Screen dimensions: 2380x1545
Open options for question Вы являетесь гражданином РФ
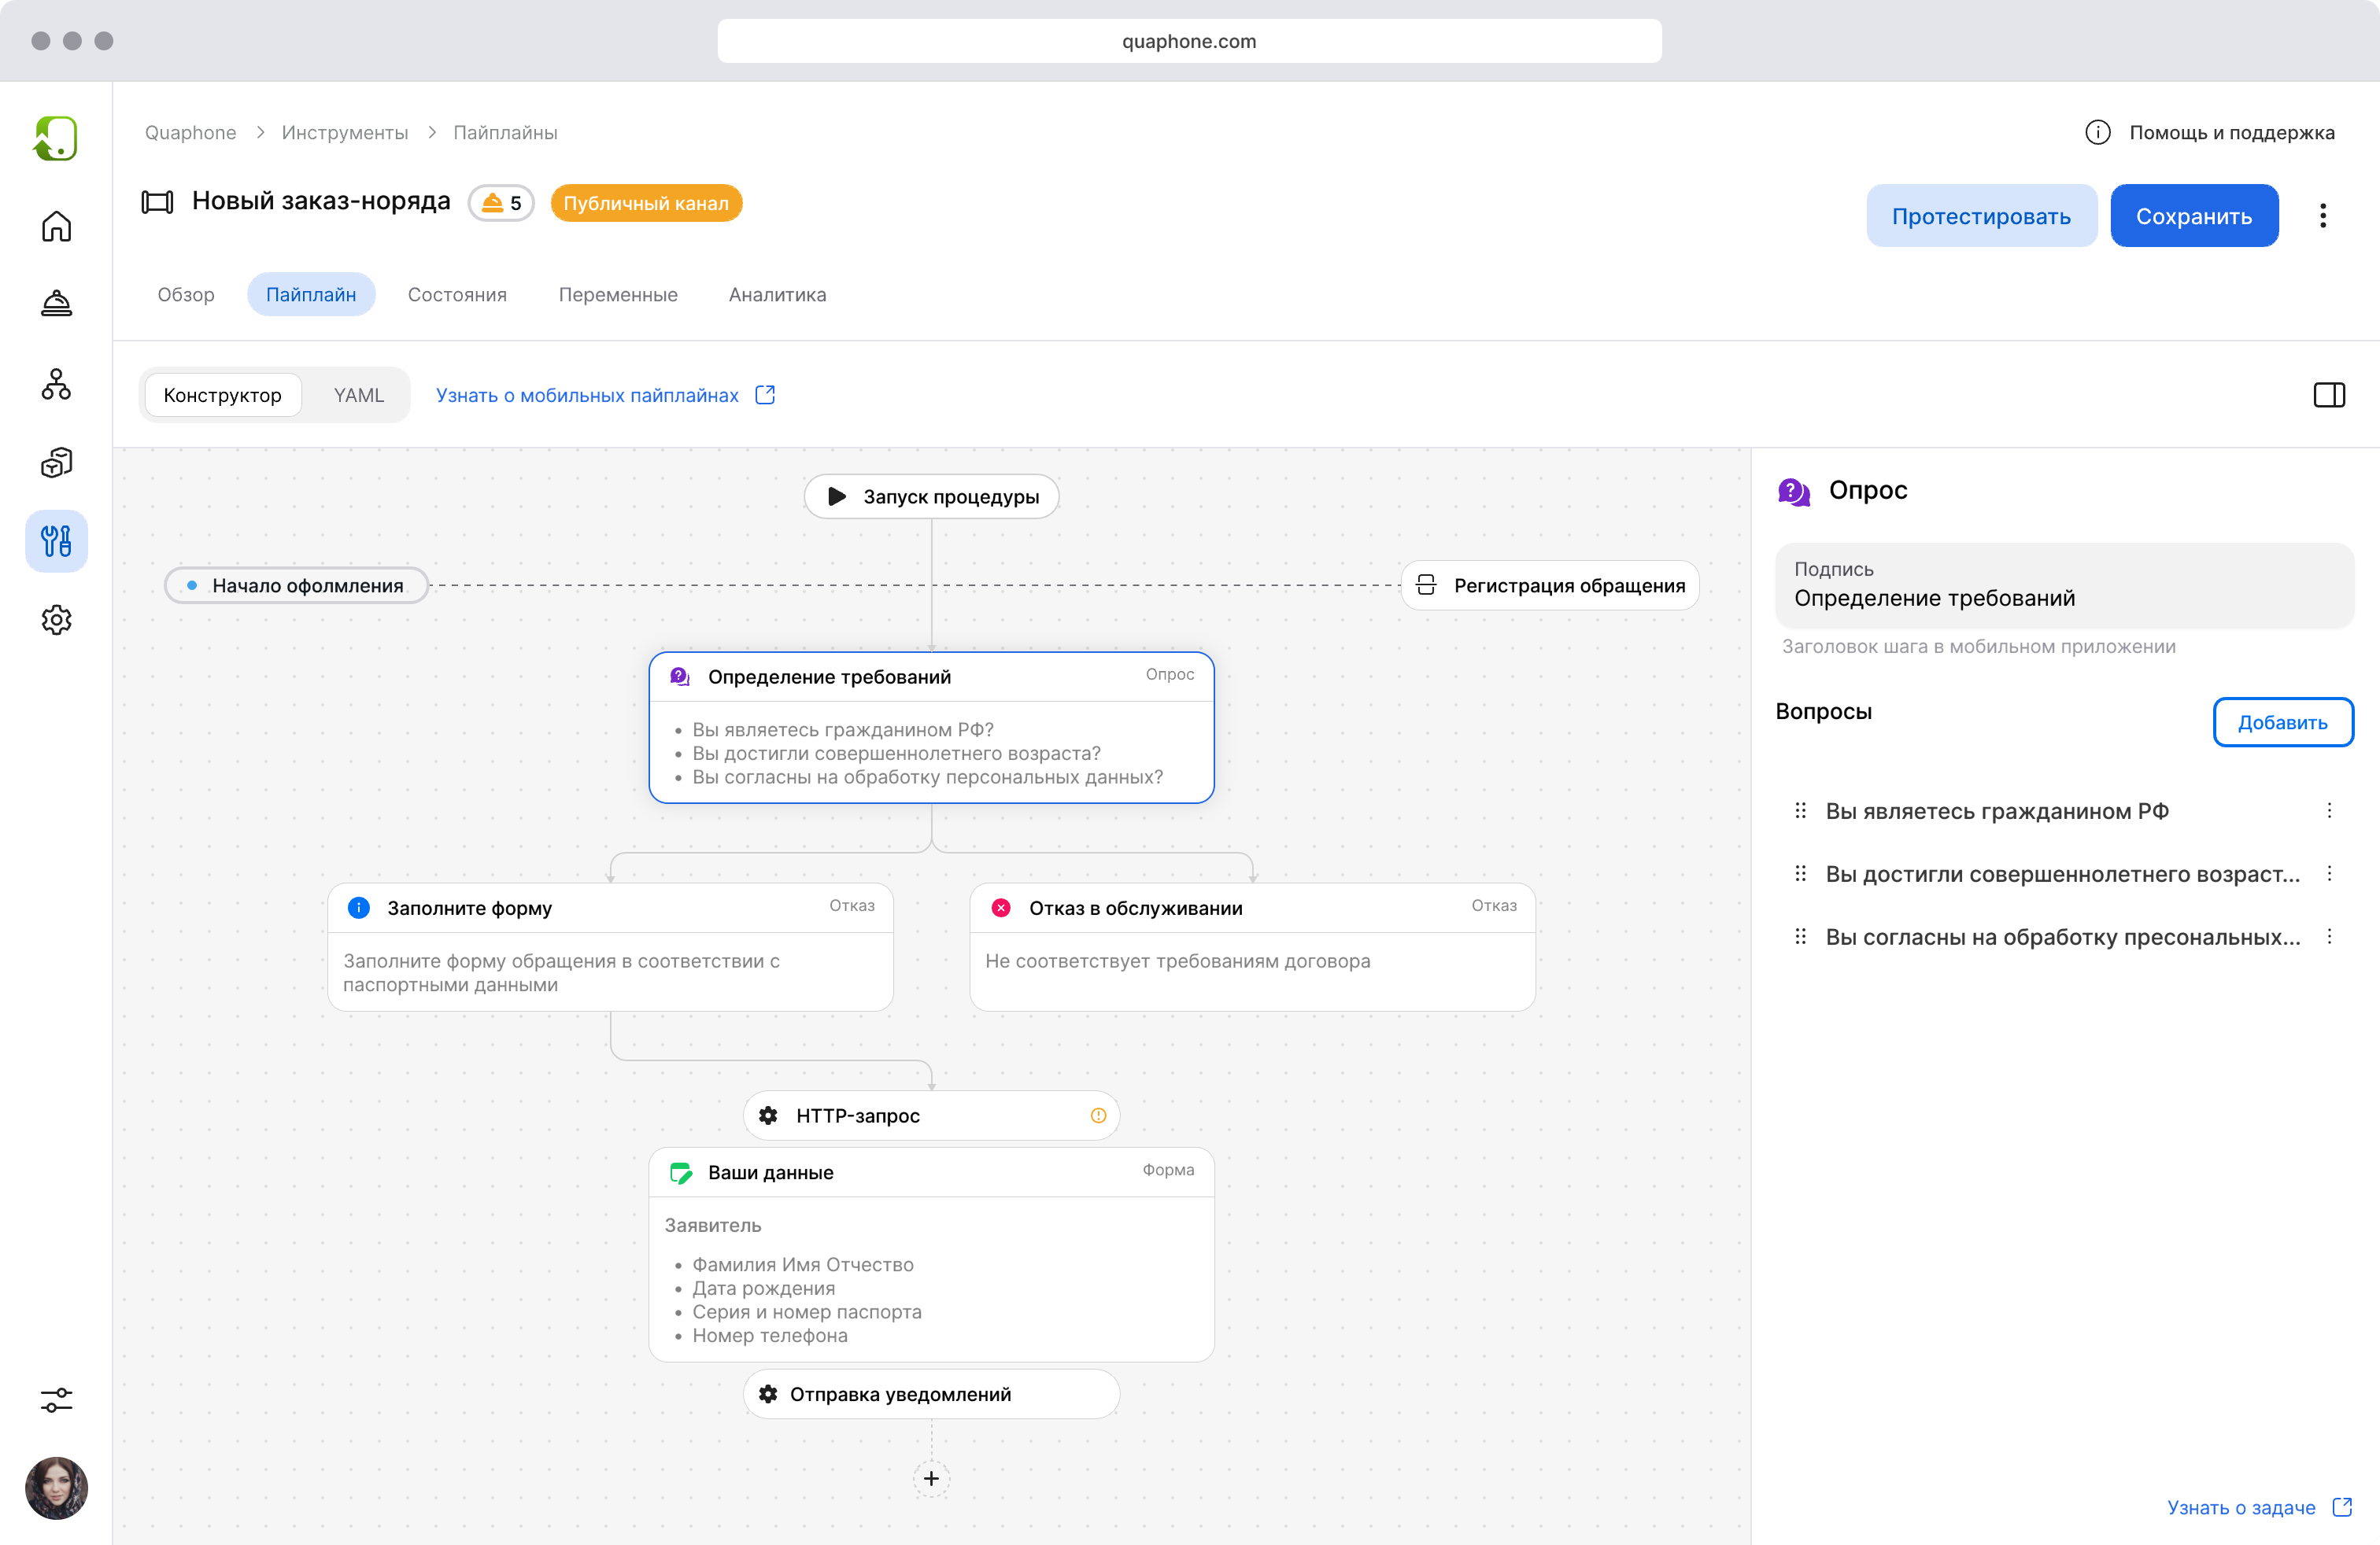click(2328, 810)
